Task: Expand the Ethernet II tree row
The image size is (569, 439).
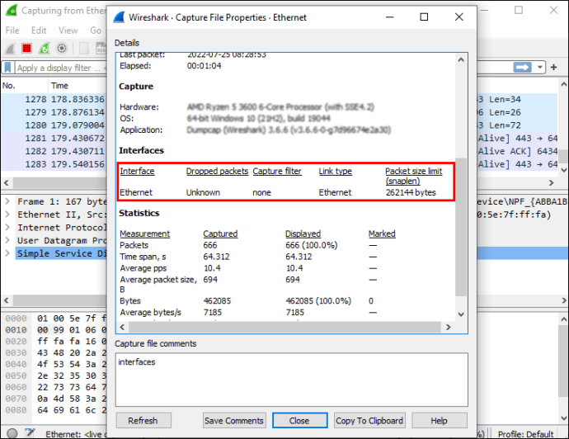Action: point(7,215)
